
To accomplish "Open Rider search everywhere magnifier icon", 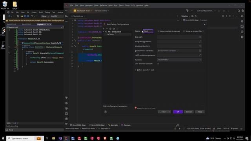I will coord(239,11).
